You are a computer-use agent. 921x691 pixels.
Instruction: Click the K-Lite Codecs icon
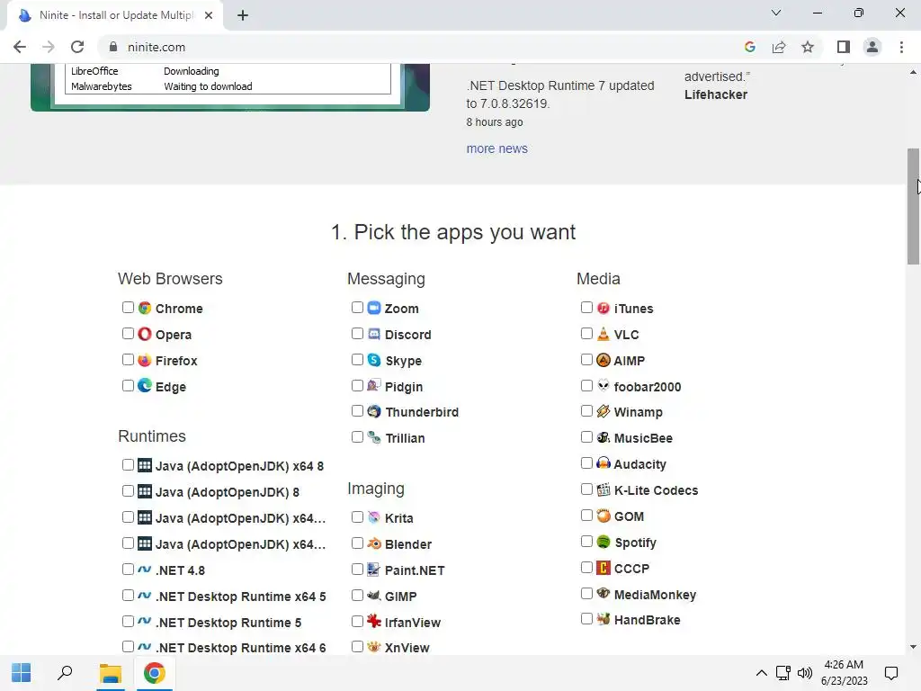click(x=604, y=489)
